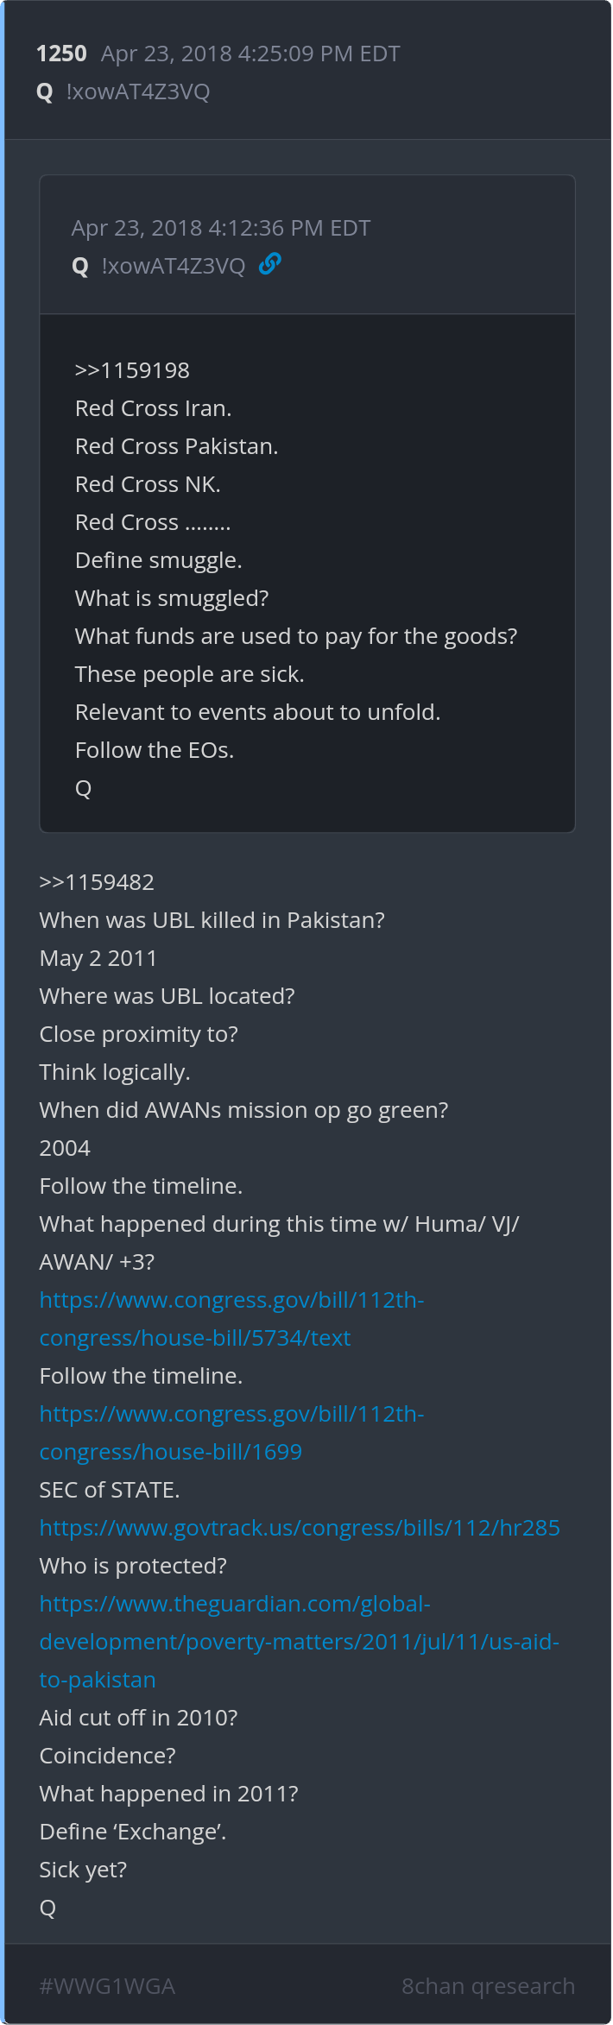
Task: Click the chain link icon beside quoted tripcode
Action: [x=270, y=263]
